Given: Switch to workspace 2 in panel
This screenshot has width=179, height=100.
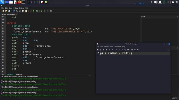Looking at the screenshot, I should [x=32, y=2].
